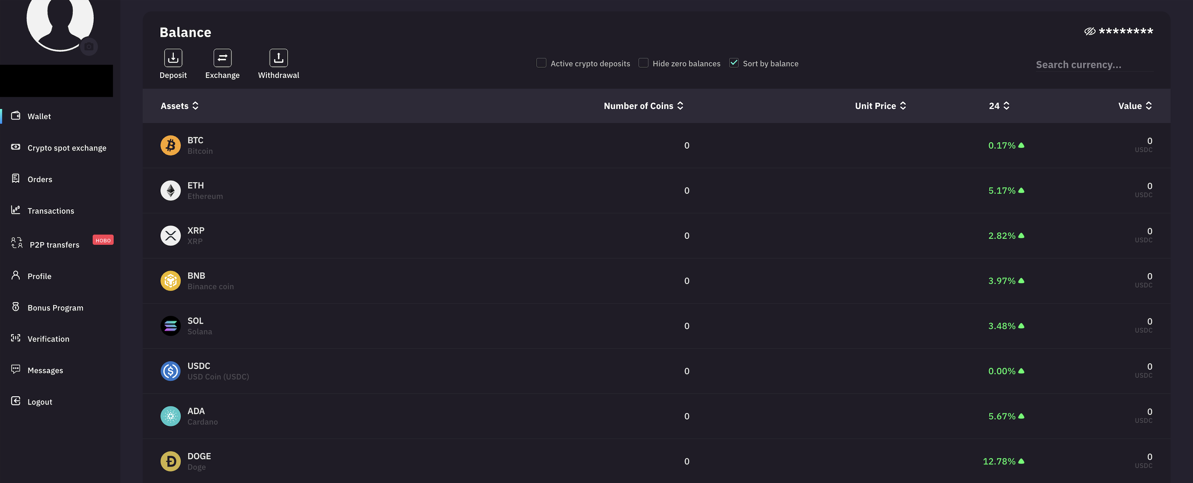Select the Ethereum coin icon
The height and width of the screenshot is (483, 1193).
click(x=170, y=190)
